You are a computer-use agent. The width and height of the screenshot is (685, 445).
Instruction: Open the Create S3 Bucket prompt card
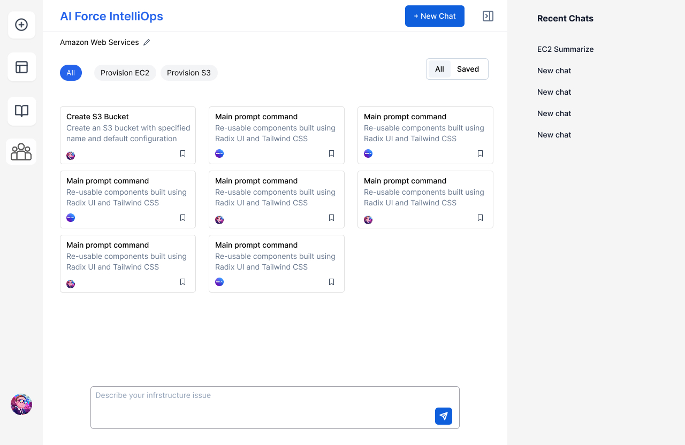coord(128,135)
